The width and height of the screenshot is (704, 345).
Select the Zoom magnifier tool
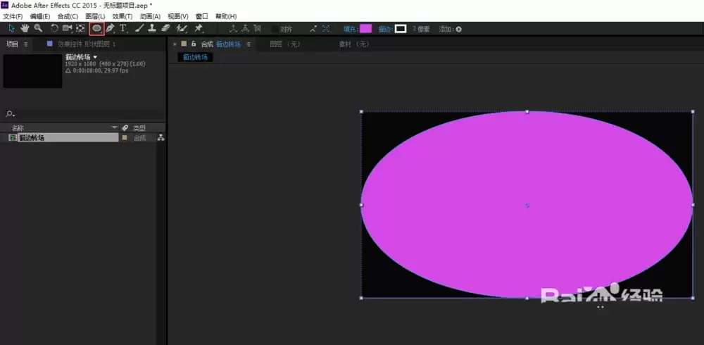pyautogui.click(x=38, y=28)
